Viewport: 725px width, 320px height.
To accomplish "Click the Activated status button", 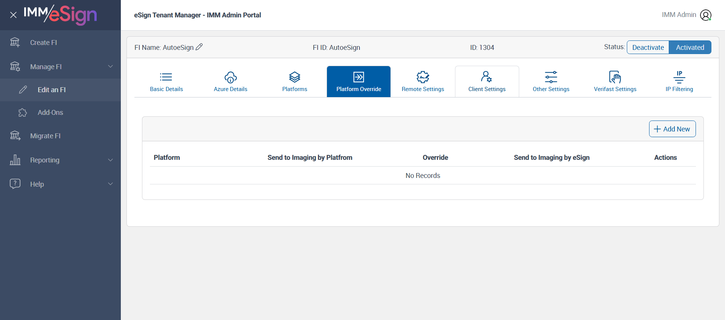I will 690,47.
